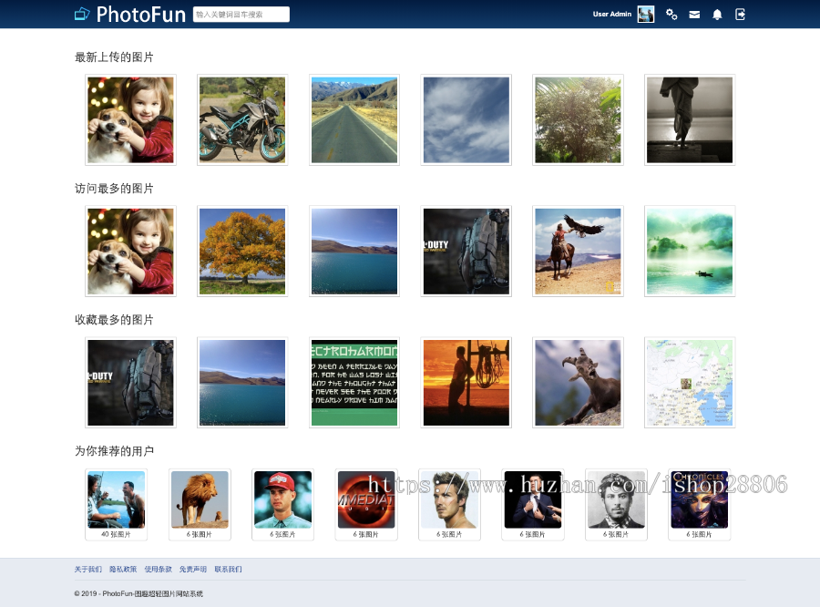Open the lion avatar recommended user
This screenshot has height=607, width=820.
pos(200,504)
